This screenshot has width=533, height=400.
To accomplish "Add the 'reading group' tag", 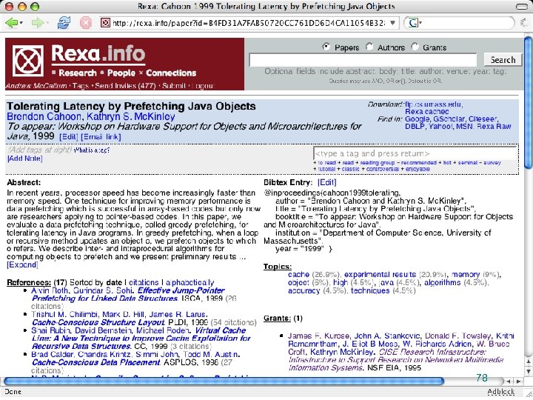I will [x=378, y=163].
